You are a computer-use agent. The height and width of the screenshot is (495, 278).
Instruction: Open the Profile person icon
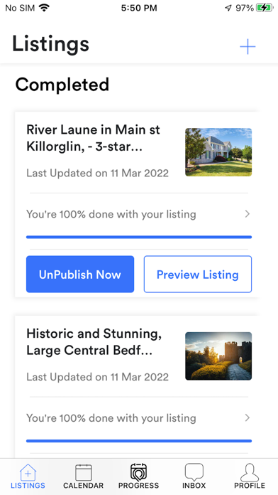click(x=250, y=472)
